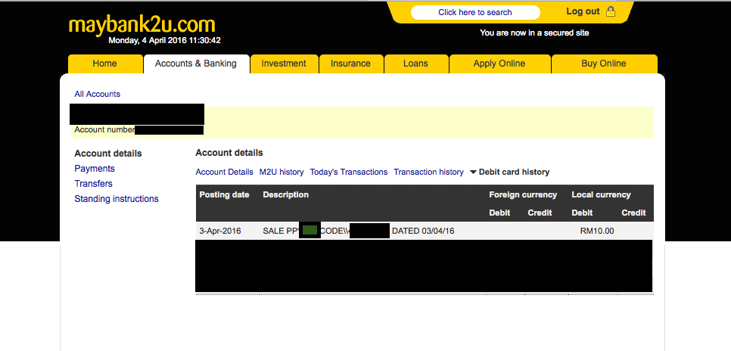Click the Log out link

point(583,11)
